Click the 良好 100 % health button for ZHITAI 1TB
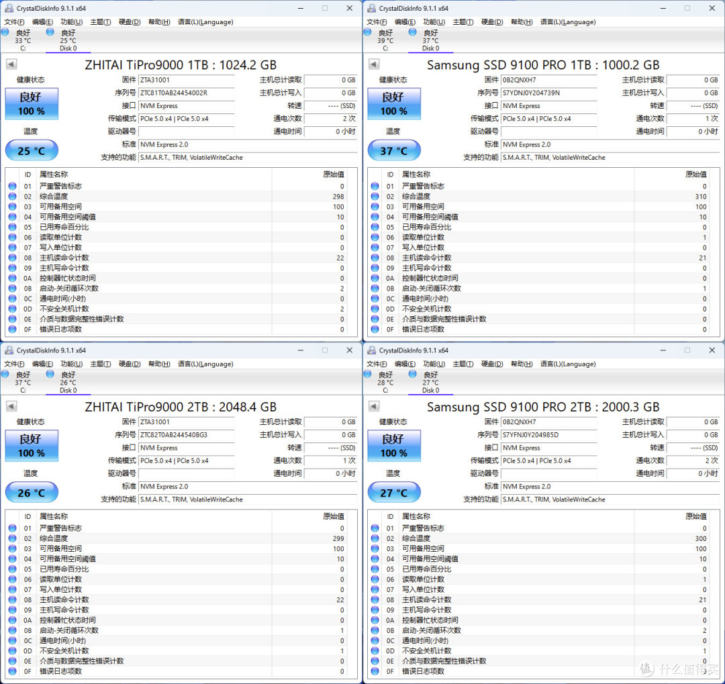Screen dimensions: 725x684 click(31, 104)
